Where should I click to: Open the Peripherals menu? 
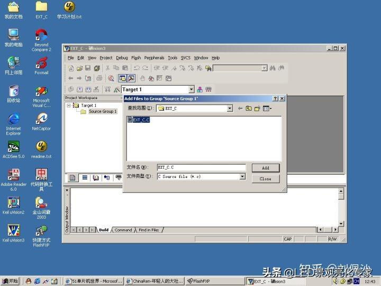point(154,58)
